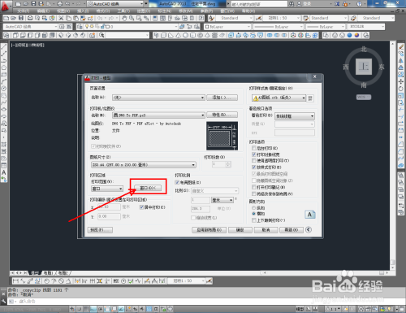
Task: Open the 绘图(D) menu
Action: 144,11
